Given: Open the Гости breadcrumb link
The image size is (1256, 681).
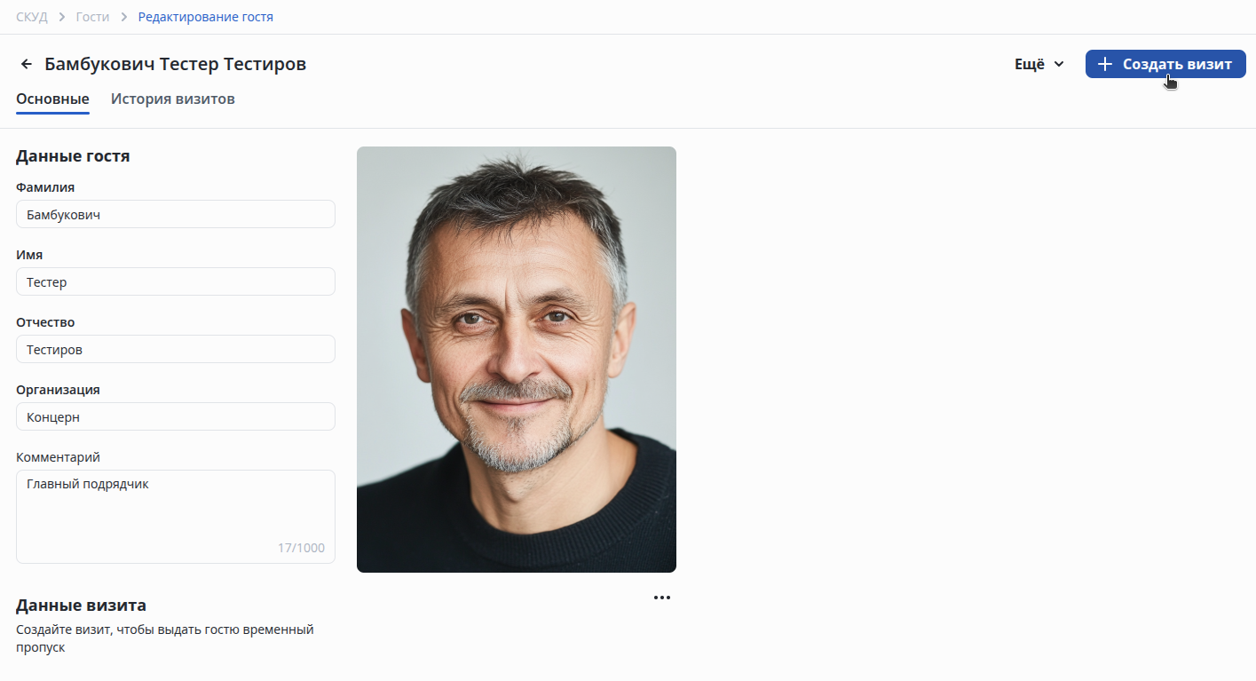Looking at the screenshot, I should [93, 17].
